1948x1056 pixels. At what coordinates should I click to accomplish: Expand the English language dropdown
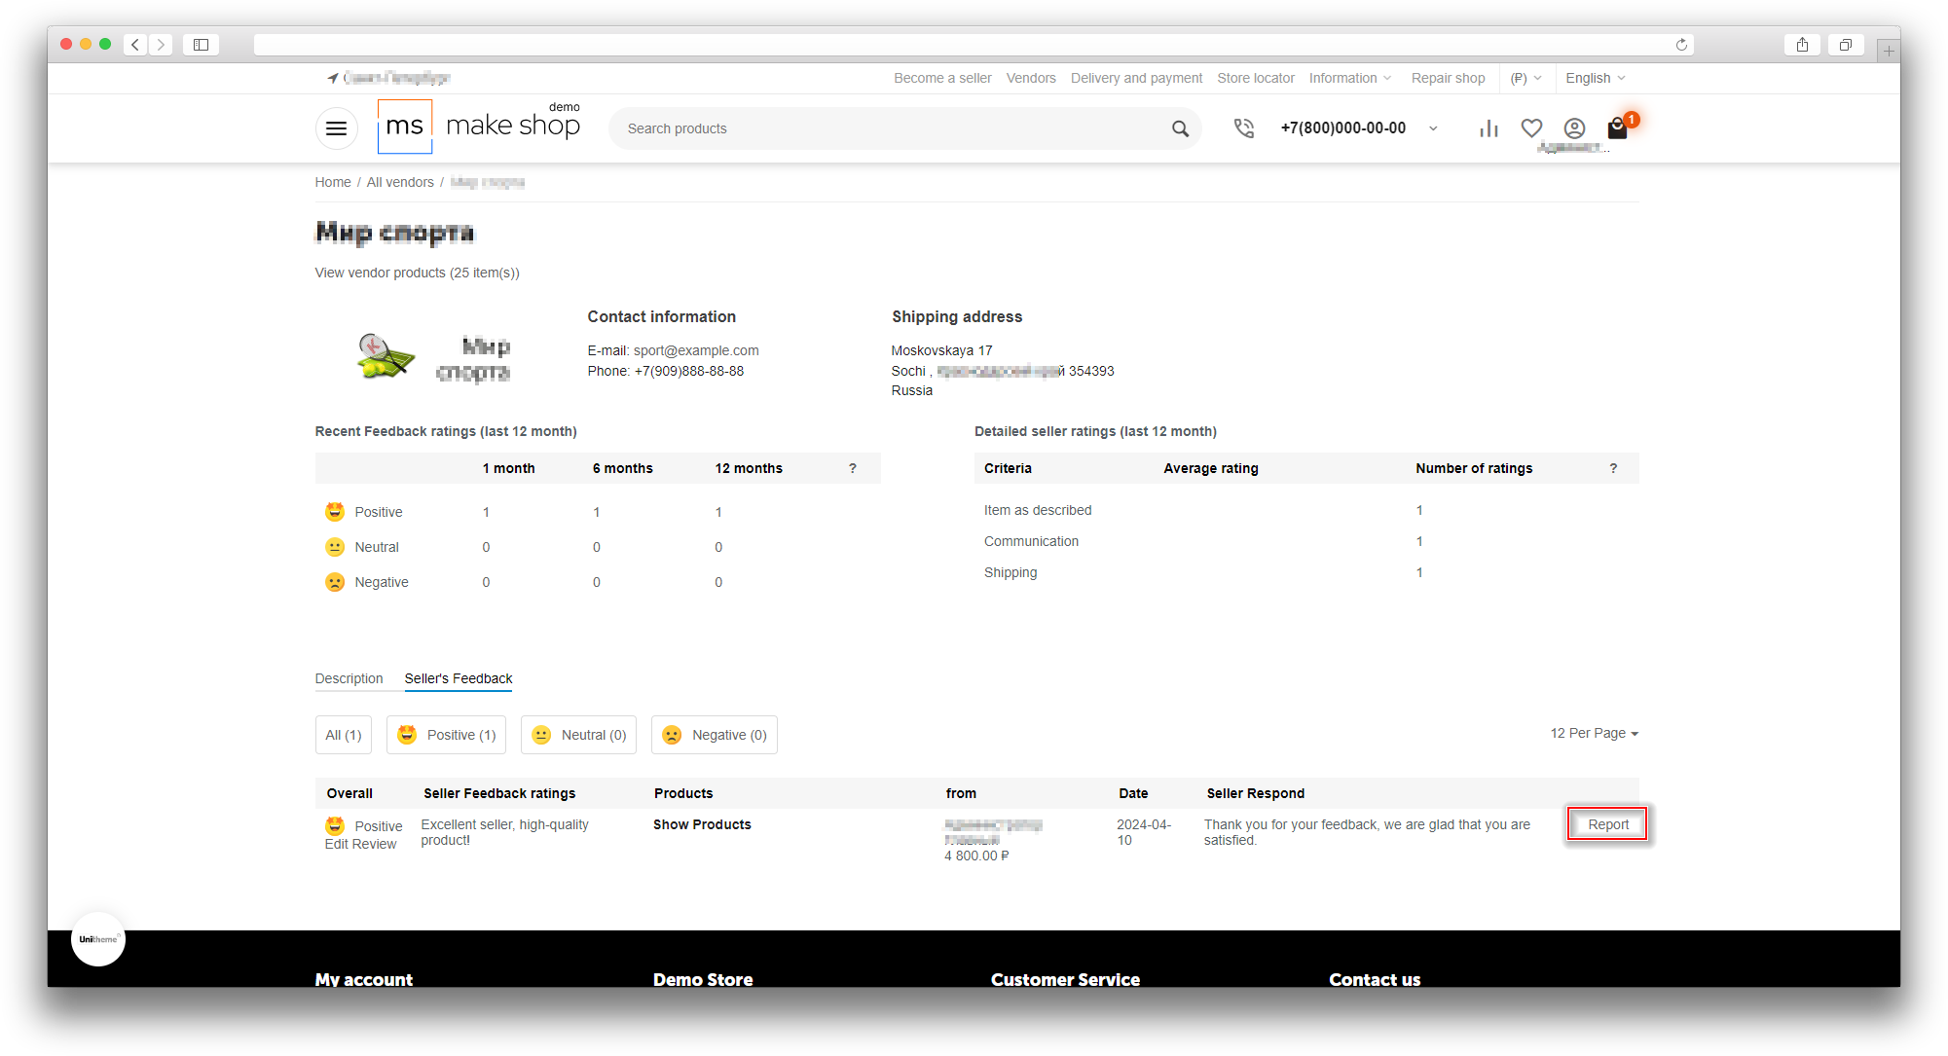pyautogui.click(x=1595, y=78)
